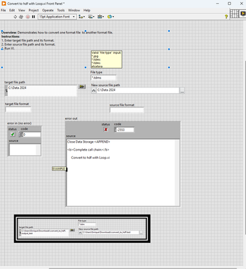
Task: Click the Run arrow in the toolbar
Action: pos(16,17)
